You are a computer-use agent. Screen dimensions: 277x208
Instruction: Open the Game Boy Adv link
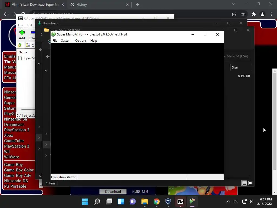[18, 175]
